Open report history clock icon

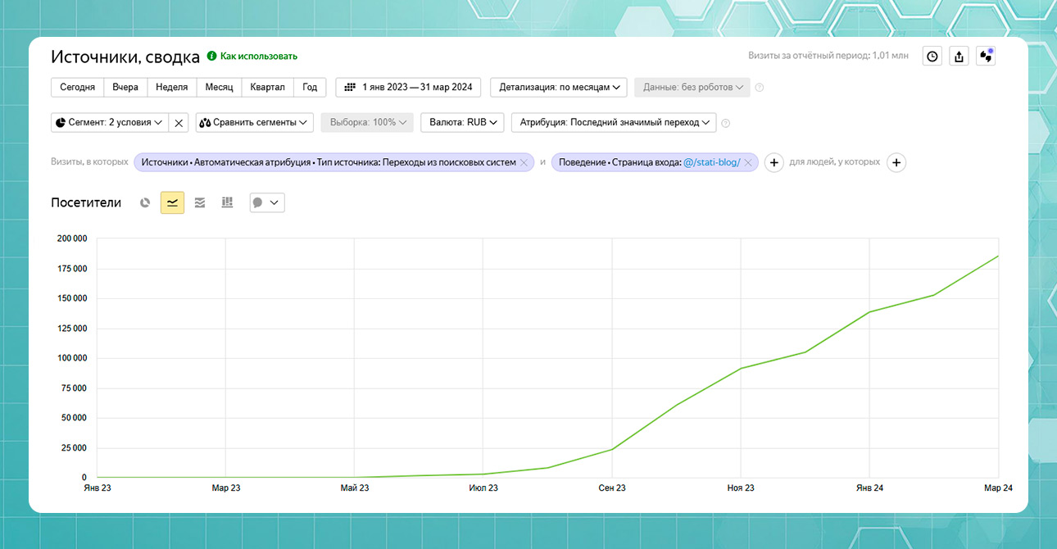(x=932, y=56)
